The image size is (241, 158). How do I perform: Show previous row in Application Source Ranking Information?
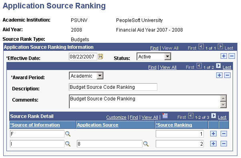[201, 46]
